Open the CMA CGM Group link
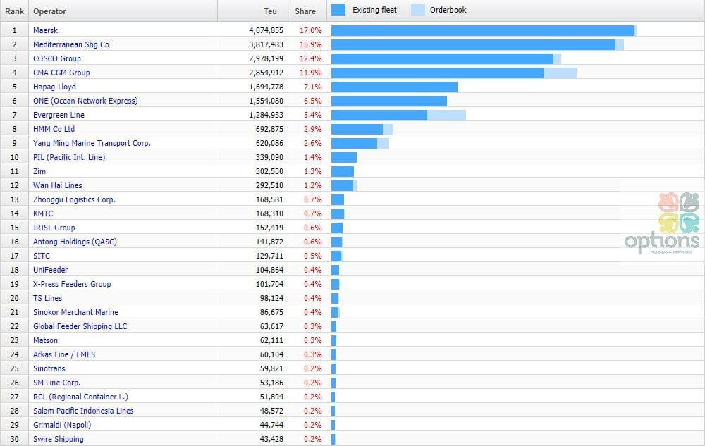 pos(61,73)
